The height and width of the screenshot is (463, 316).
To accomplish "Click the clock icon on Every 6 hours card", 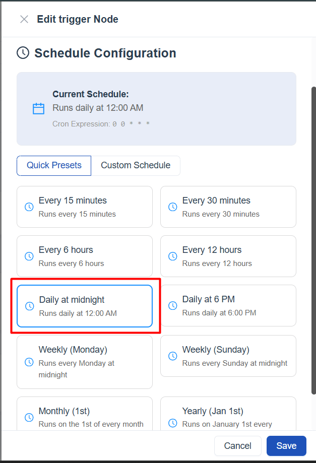I will click(29, 256).
